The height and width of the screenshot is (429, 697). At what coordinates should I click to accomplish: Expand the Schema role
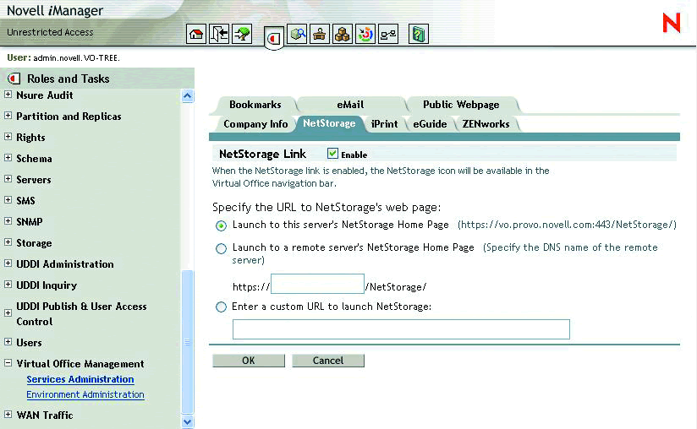click(8, 157)
